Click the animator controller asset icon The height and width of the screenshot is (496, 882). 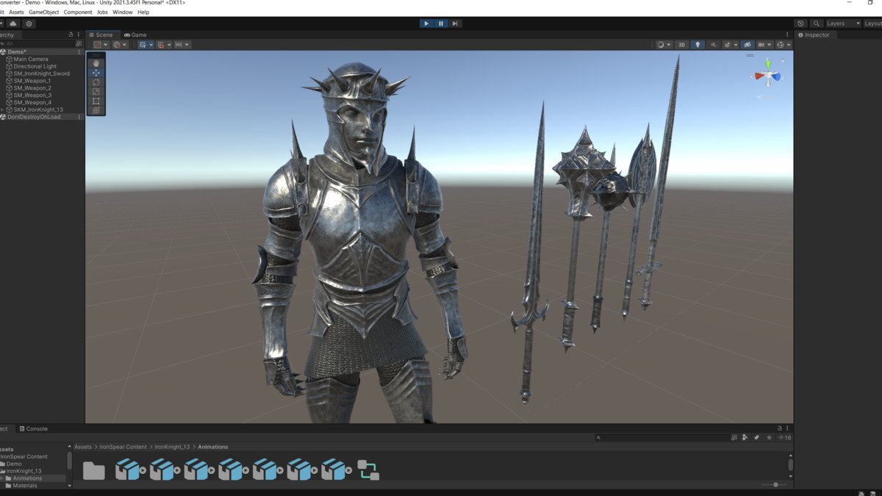(367, 470)
